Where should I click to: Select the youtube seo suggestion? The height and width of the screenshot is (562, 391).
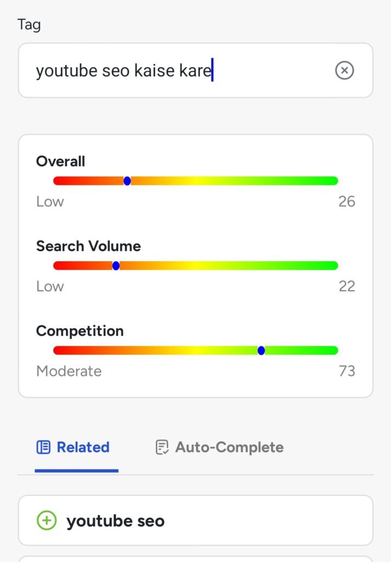pos(115,520)
